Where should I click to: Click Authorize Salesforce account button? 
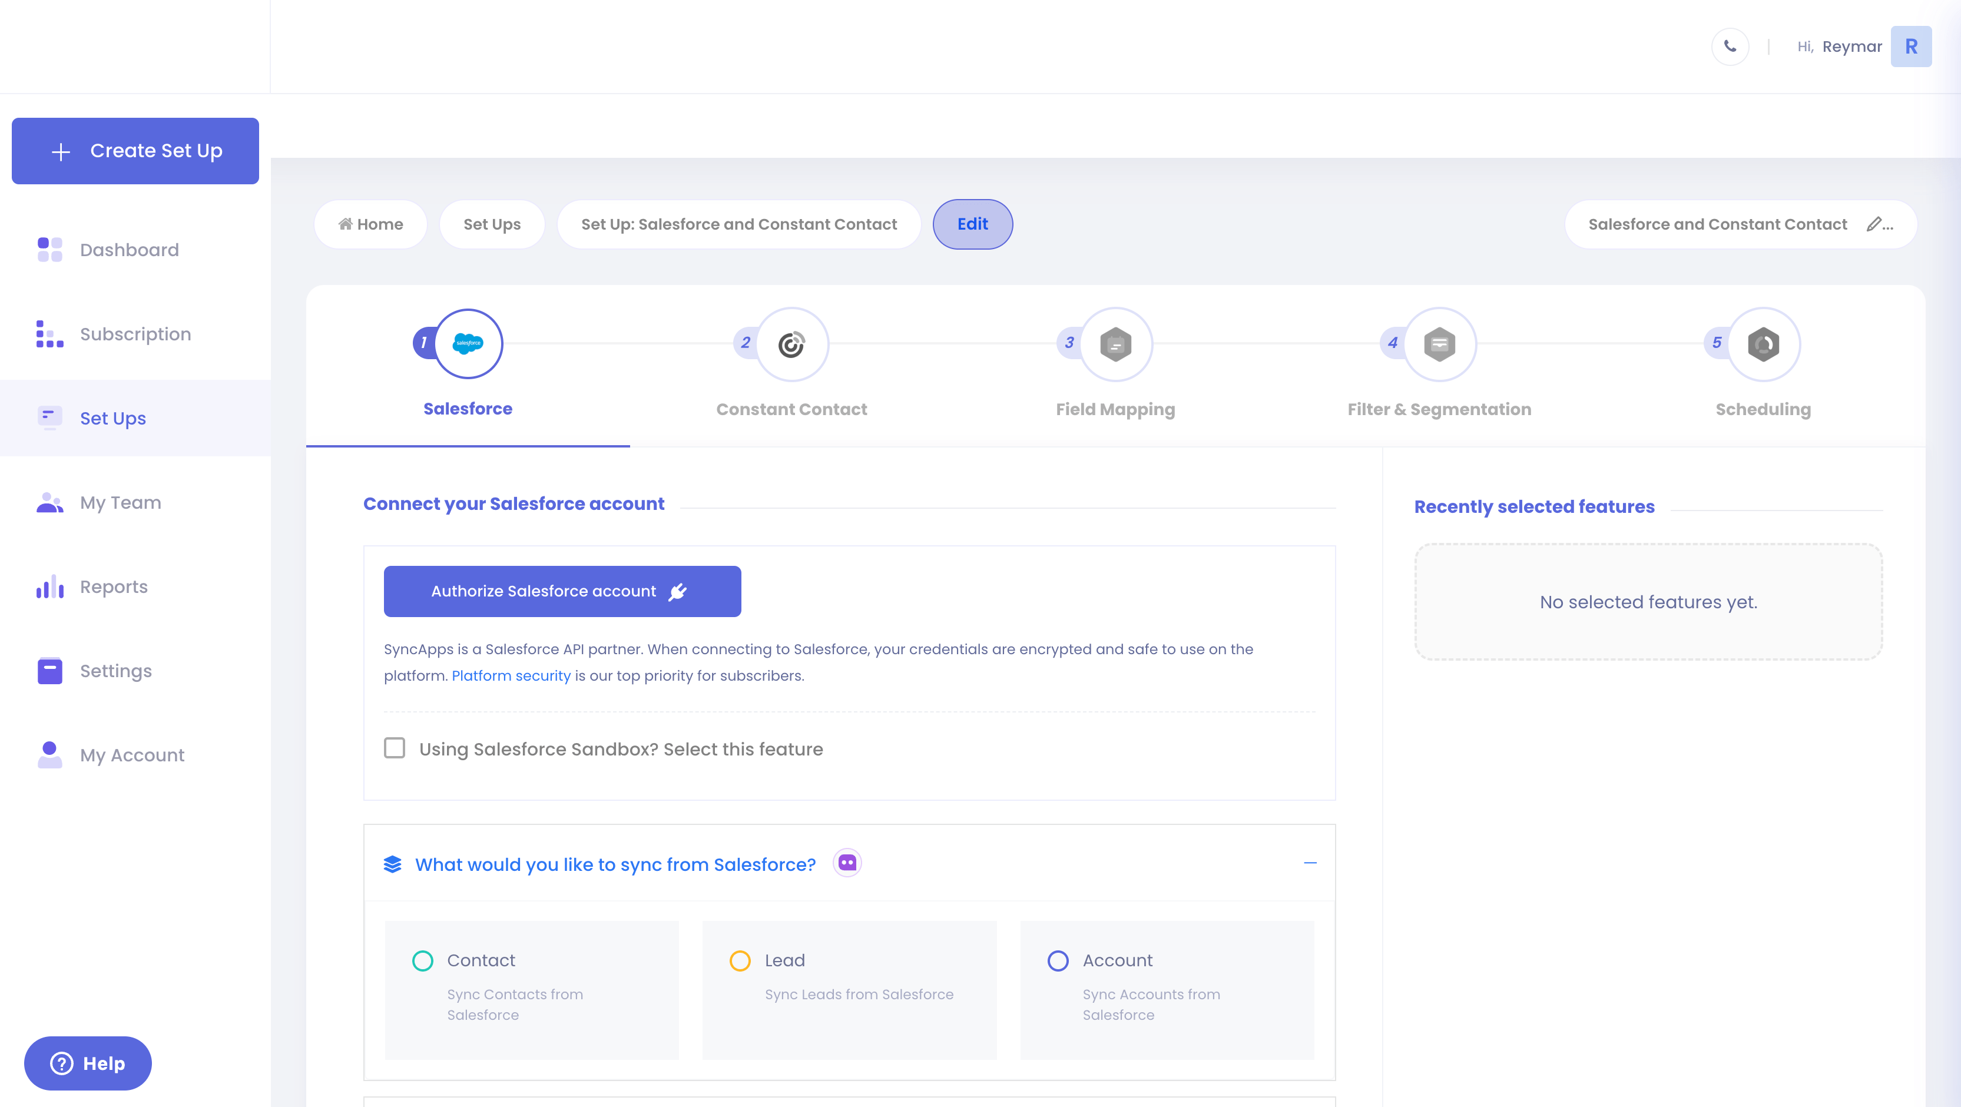(562, 592)
